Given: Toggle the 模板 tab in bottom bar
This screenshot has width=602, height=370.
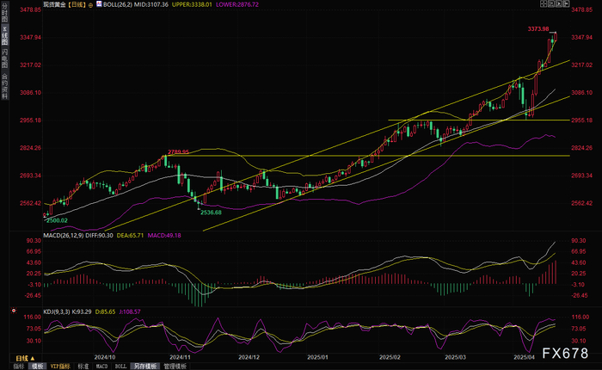Looking at the screenshot, I should coord(37,367).
